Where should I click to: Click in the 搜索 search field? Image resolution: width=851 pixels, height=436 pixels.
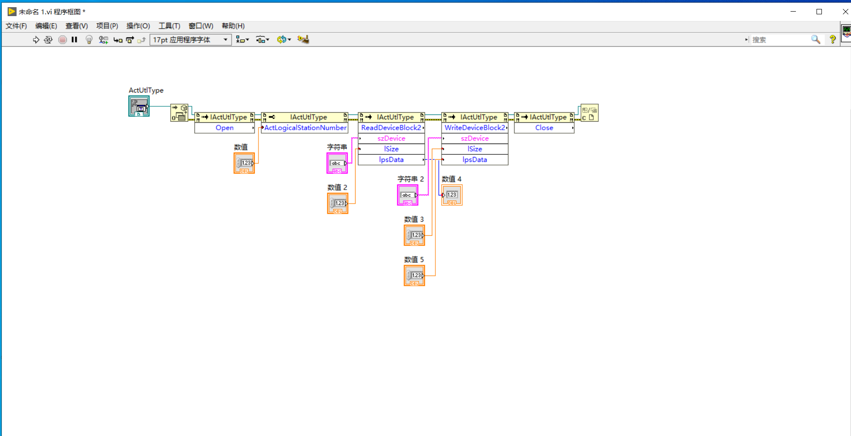780,40
